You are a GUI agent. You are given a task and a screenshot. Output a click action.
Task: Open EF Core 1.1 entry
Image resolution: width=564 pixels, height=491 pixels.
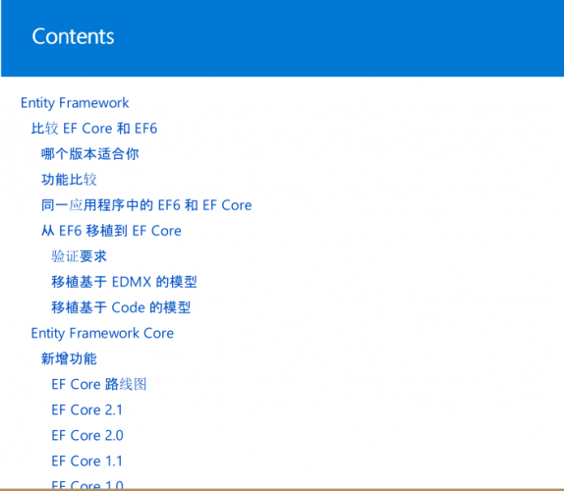coord(87,462)
